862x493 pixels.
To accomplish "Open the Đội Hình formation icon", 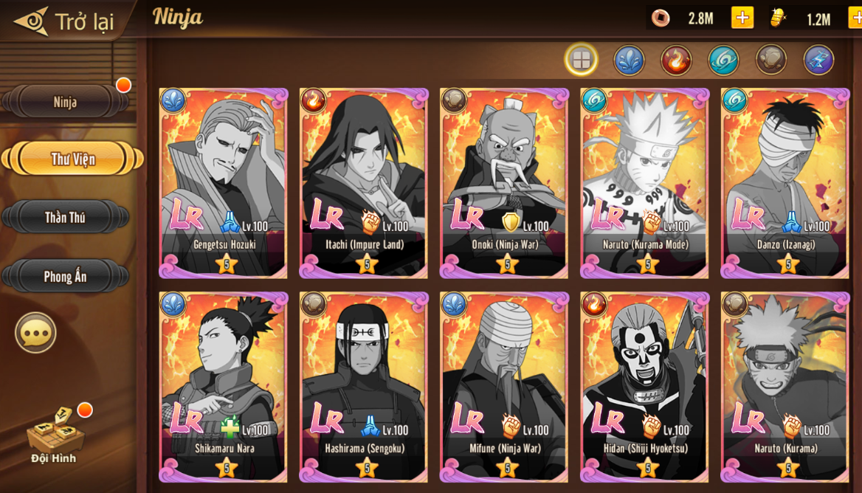I will click(x=54, y=434).
